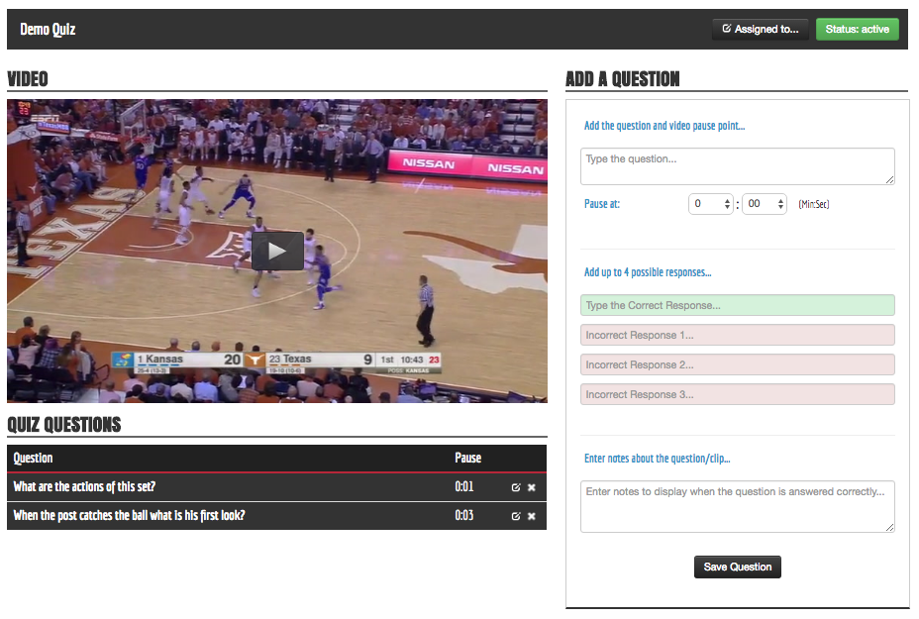Viewport: 919px width, 619px height.
Task: Toggle the Status: active button
Action: click(857, 30)
